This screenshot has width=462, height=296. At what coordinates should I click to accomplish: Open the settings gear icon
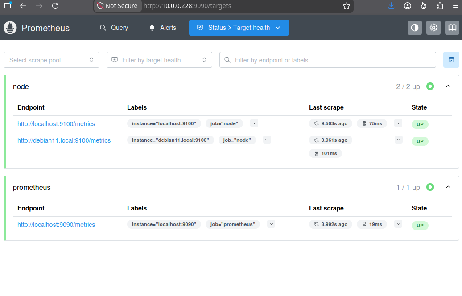pos(433,28)
